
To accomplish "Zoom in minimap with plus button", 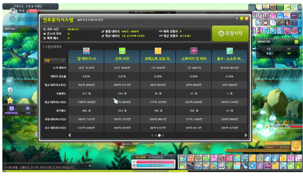I will point(10,6).
